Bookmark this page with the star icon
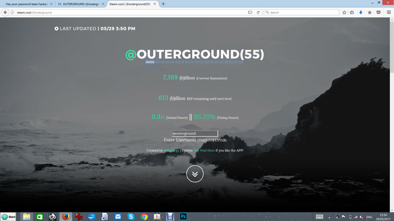The height and width of the screenshot is (221, 394). pyautogui.click(x=344, y=12)
